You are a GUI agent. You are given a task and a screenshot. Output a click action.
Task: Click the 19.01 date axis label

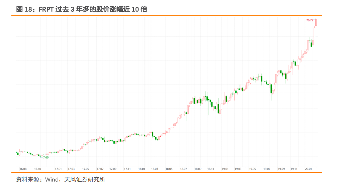point(225,169)
